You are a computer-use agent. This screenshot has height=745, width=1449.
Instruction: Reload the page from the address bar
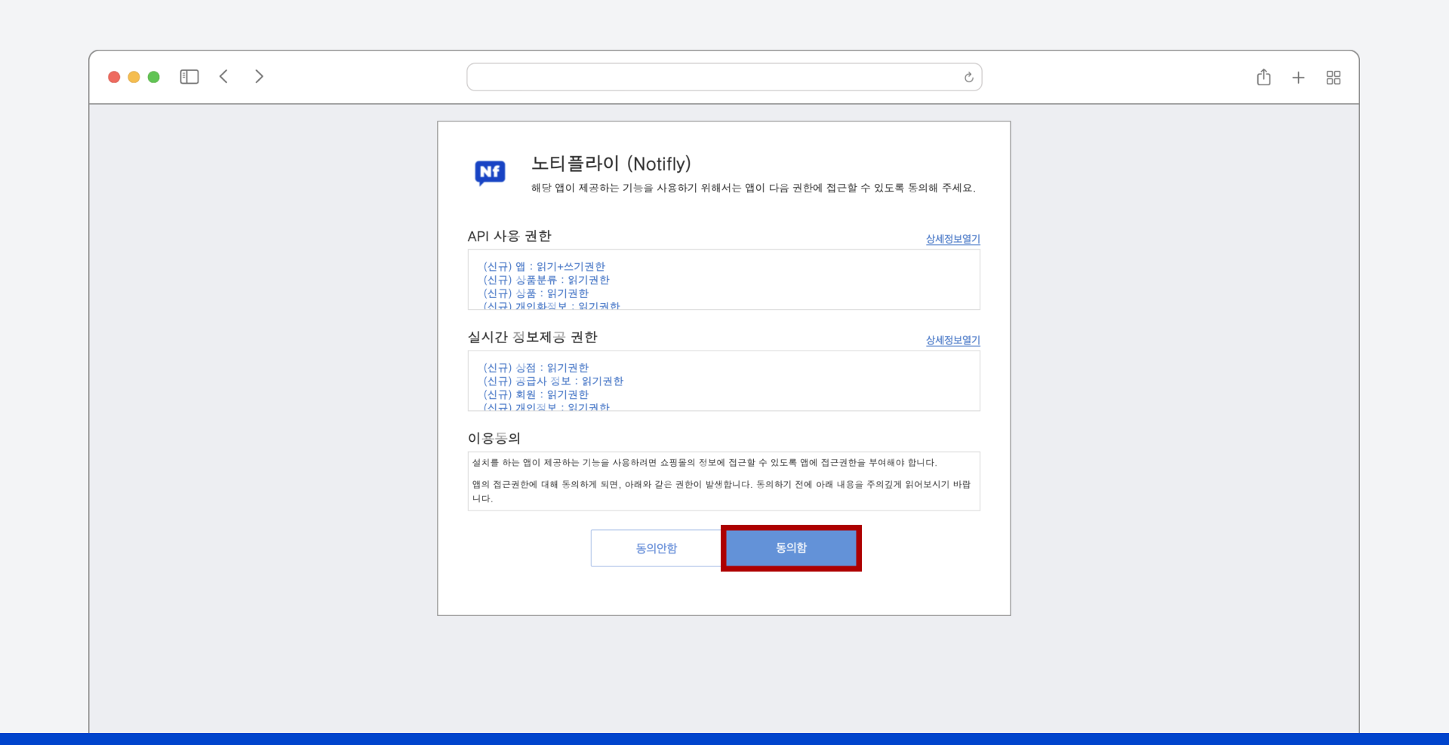click(969, 77)
